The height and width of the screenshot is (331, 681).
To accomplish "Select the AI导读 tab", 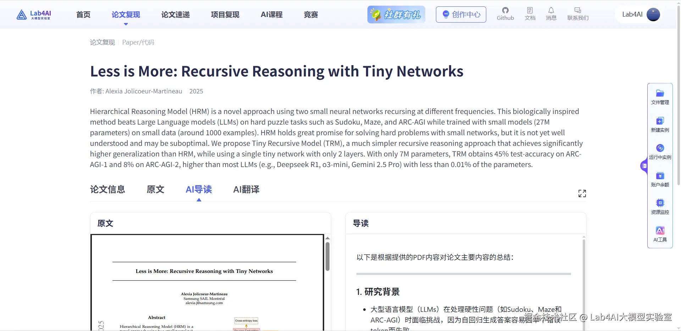I will point(199,189).
